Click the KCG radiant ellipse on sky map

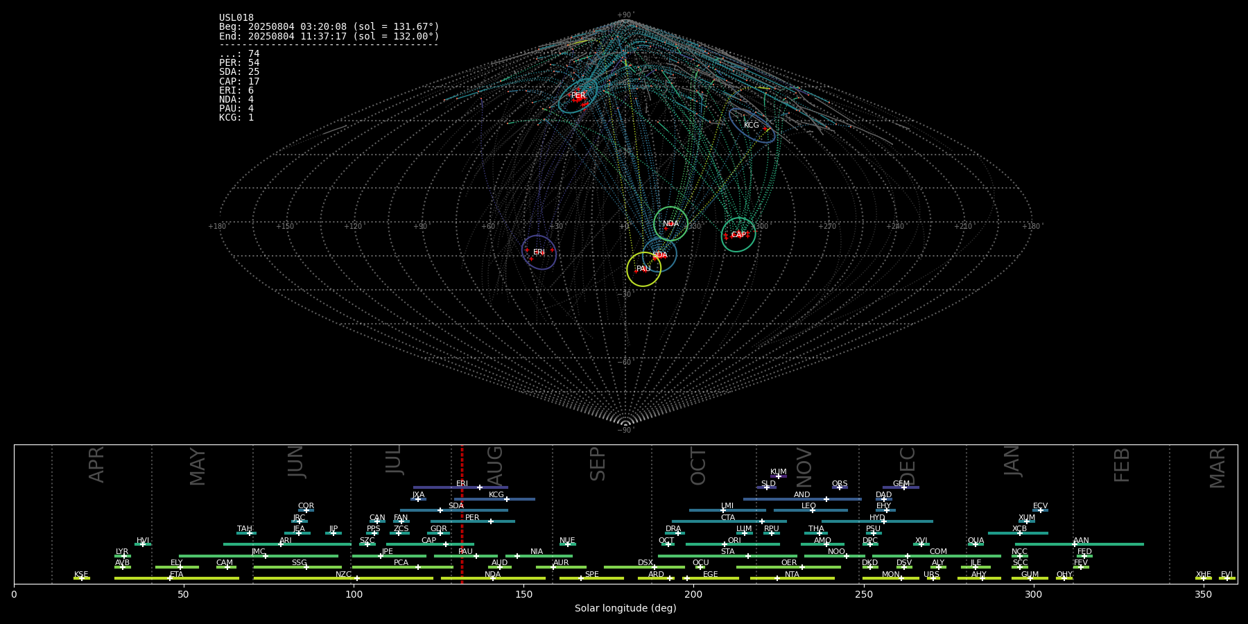(752, 125)
